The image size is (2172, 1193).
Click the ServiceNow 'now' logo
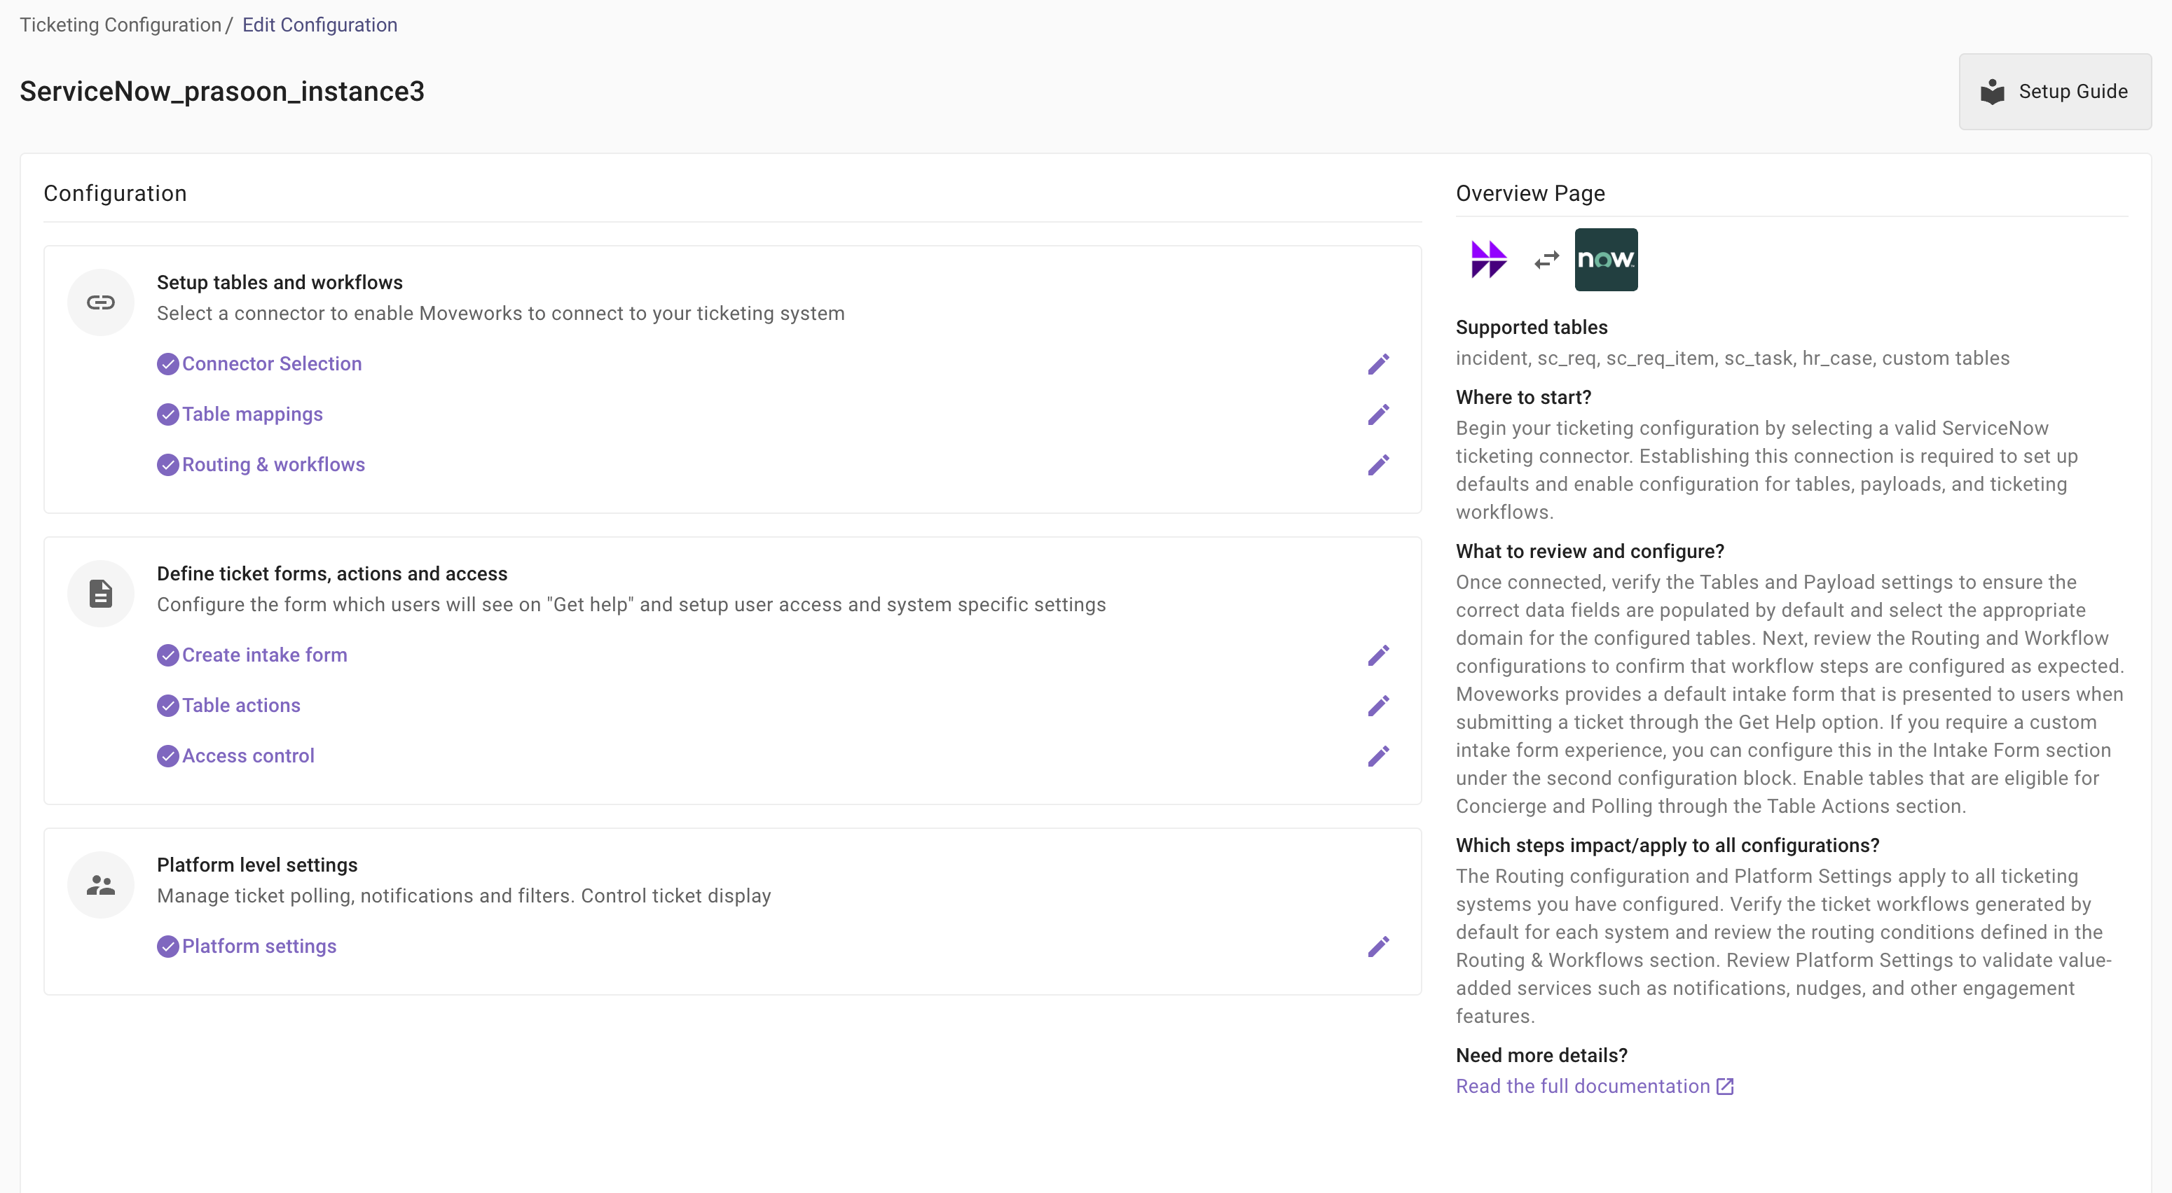coord(1605,260)
